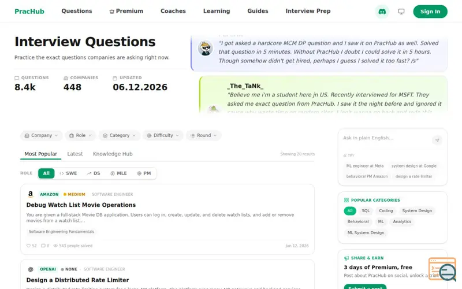Click the _The_TaNk_ testimonial card
The height and width of the screenshot is (289, 462).
[x=323, y=95]
